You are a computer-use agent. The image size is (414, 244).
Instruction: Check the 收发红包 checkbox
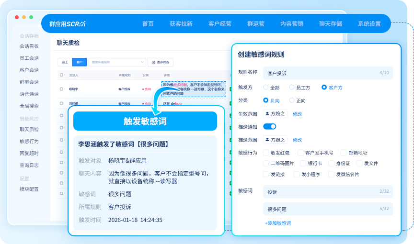[266, 153]
